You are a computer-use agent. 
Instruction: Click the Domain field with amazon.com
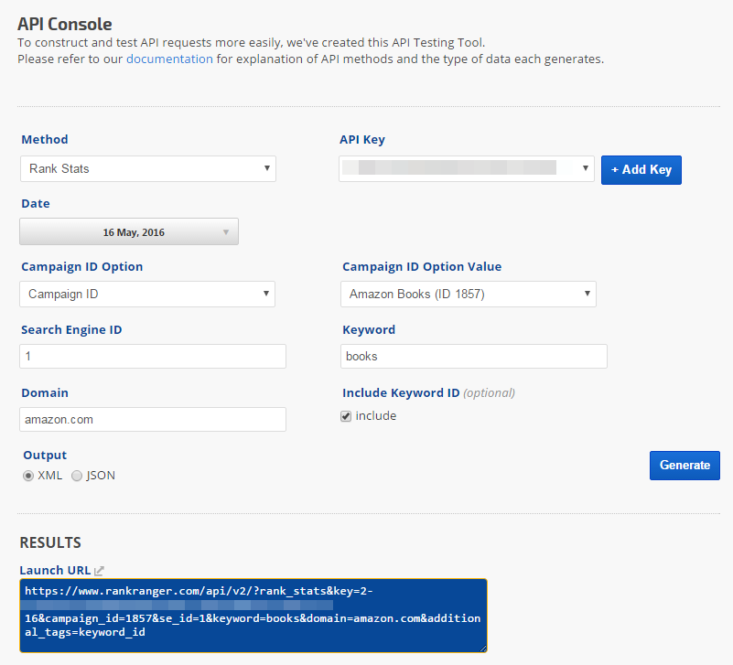pos(153,419)
